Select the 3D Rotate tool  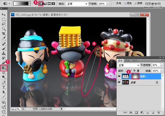pos(4,102)
